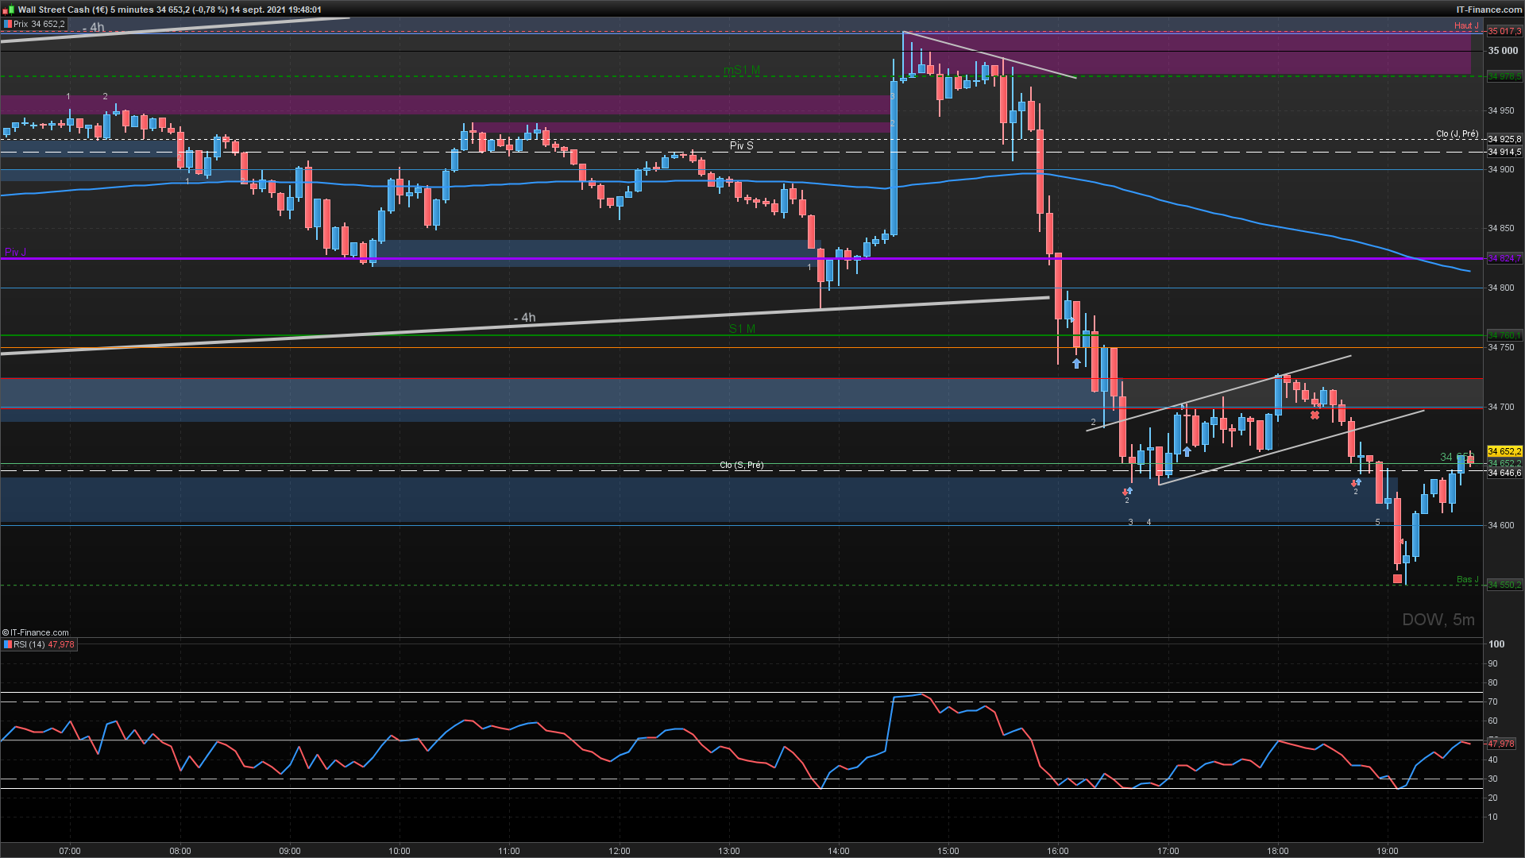The height and width of the screenshot is (858, 1525).
Task: Click the 14:00 time axis label
Action: pyautogui.click(x=838, y=851)
